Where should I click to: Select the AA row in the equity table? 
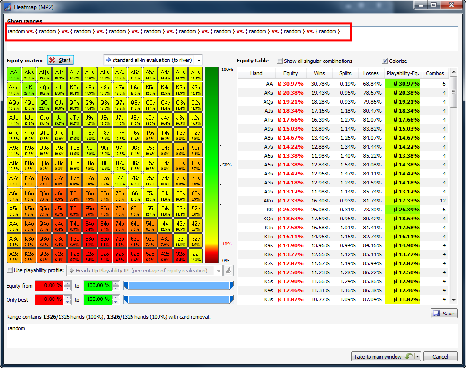[343, 84]
